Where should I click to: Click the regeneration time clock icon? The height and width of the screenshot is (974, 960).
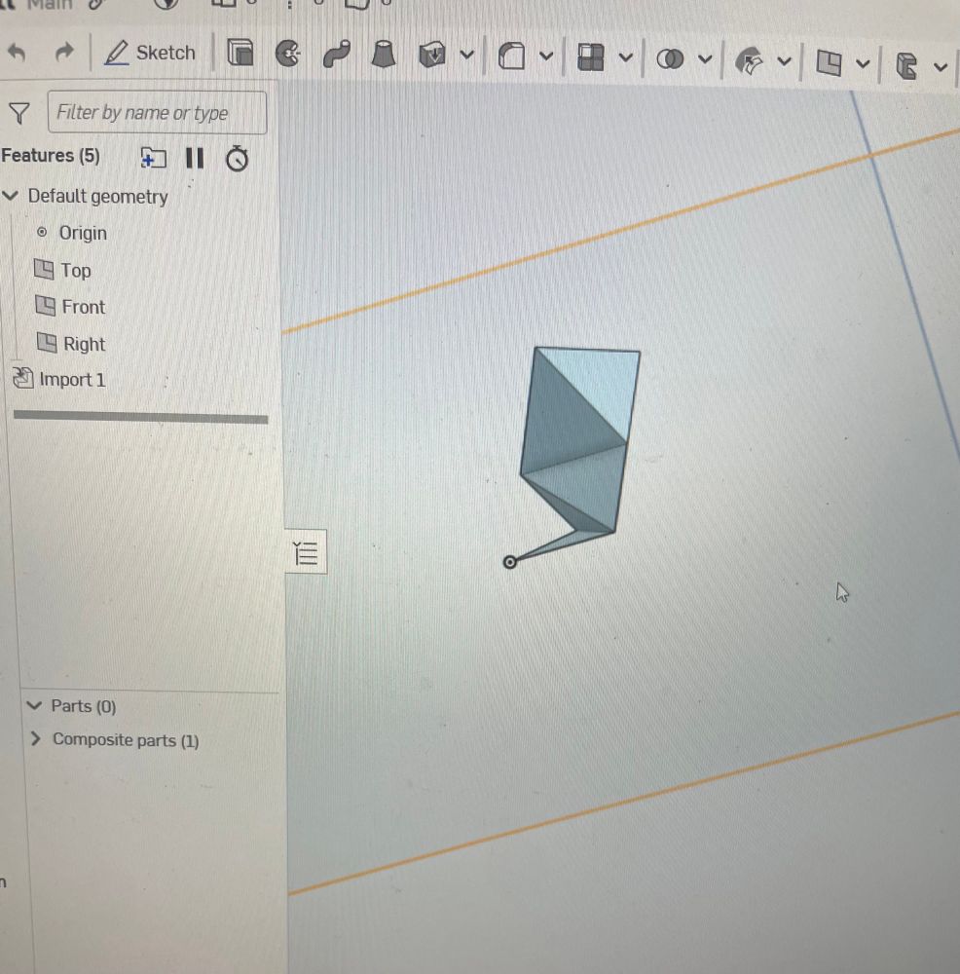coord(237,159)
